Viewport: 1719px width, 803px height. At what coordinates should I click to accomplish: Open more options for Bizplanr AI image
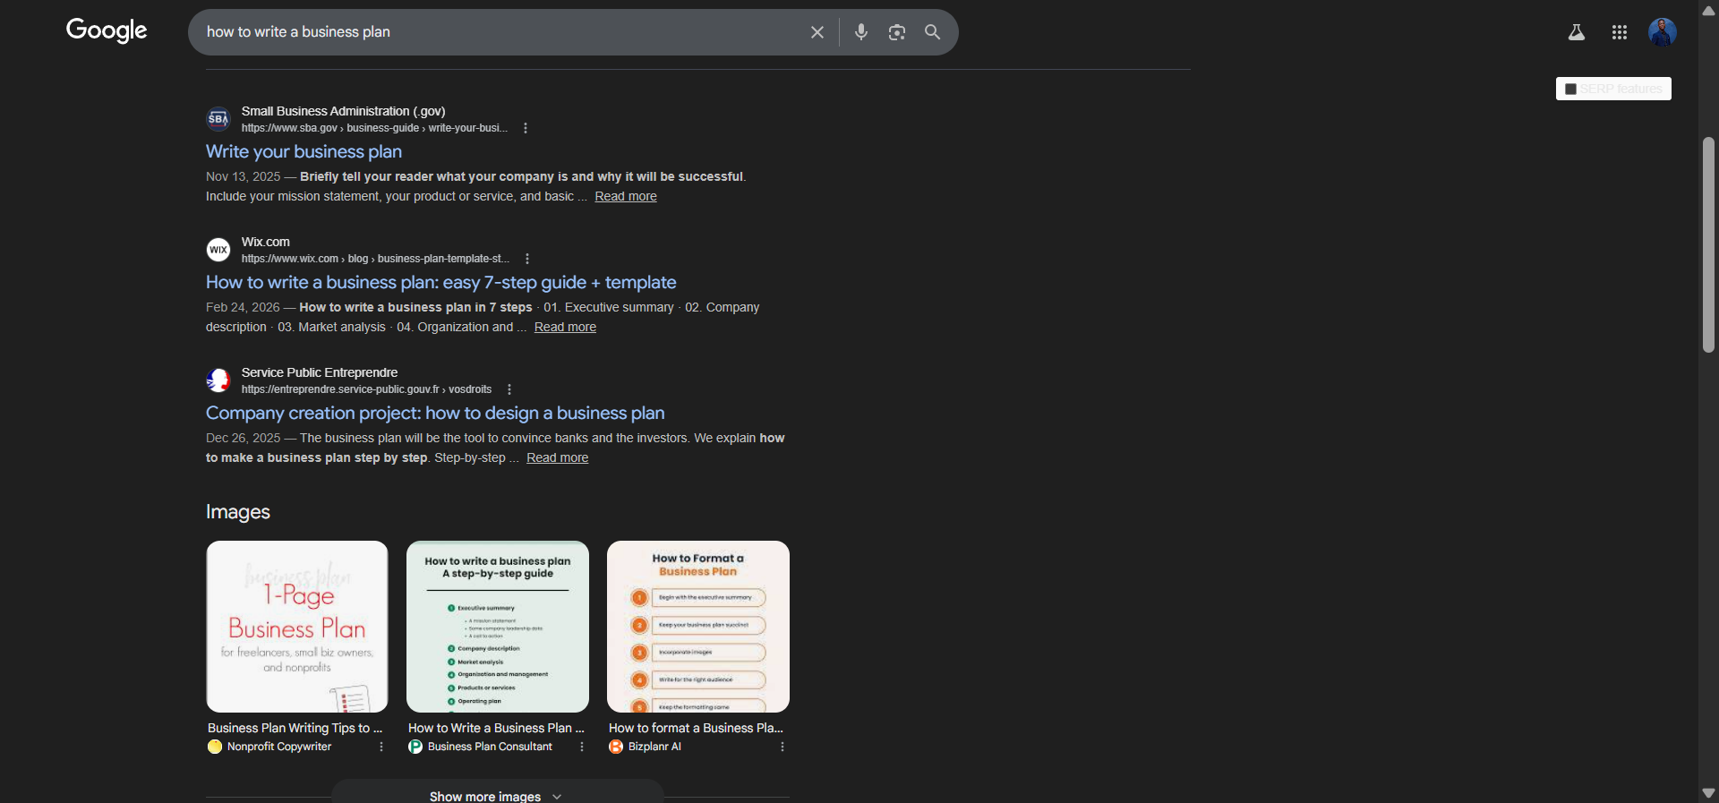tap(783, 747)
